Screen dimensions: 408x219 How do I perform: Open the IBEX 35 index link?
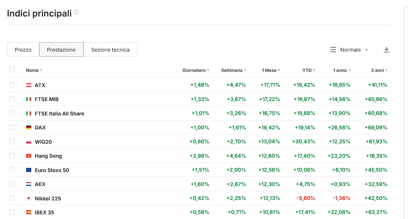click(44, 213)
